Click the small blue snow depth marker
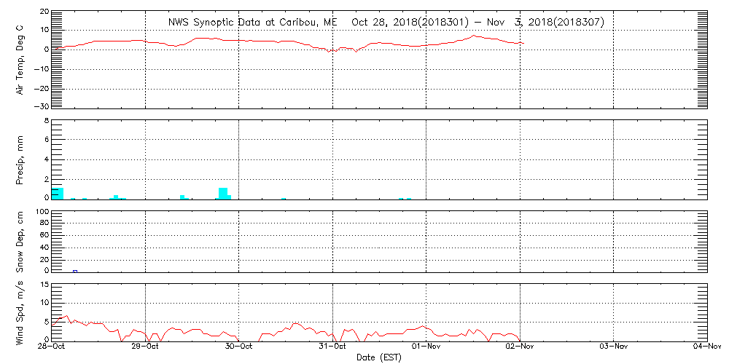Screen dimensions: 729x364 pos(75,271)
